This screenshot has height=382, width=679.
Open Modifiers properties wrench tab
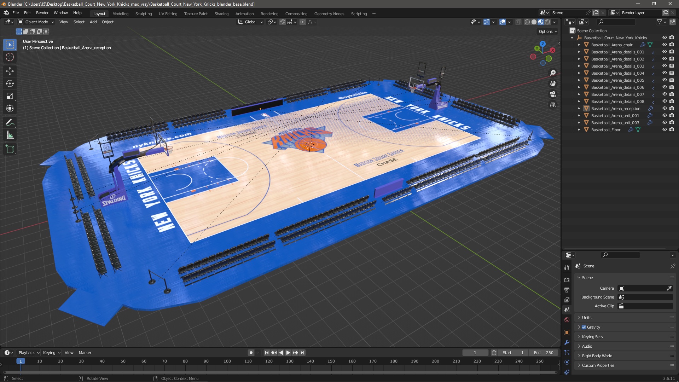(x=567, y=342)
